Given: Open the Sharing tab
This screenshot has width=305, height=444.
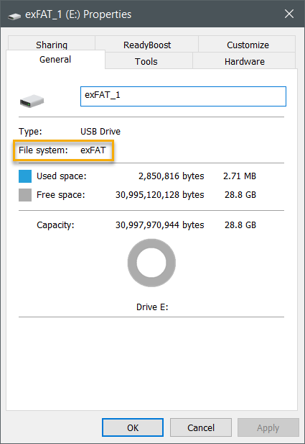Looking at the screenshot, I should [x=52, y=44].
